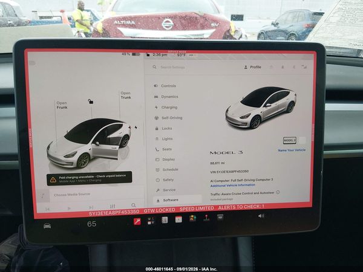Tap the media search icon

click(x=134, y=205)
